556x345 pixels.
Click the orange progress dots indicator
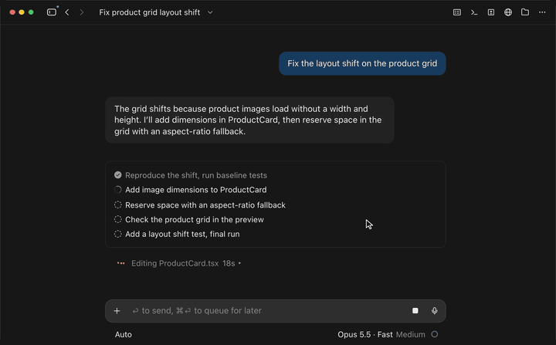pos(121,263)
